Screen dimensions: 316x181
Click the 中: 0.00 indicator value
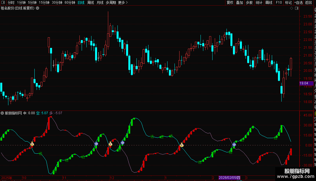(29, 113)
